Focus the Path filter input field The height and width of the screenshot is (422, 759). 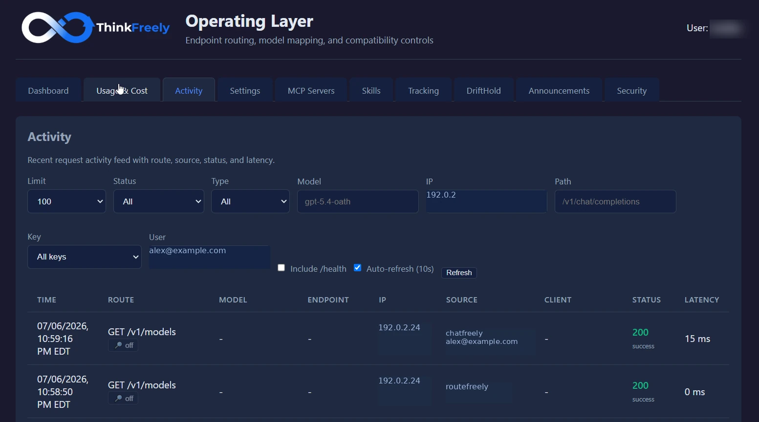point(615,201)
